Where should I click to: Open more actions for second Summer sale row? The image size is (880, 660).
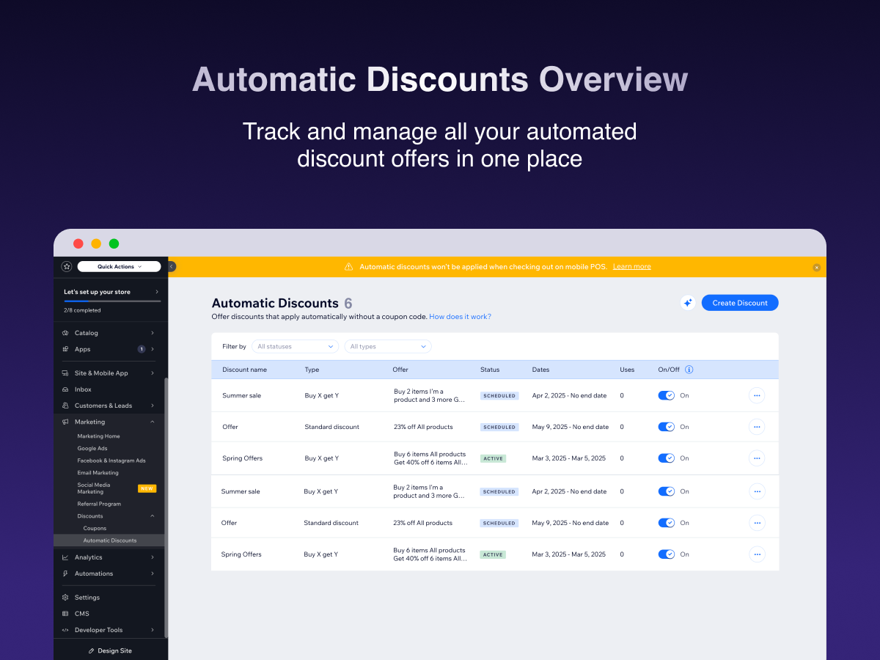757,491
